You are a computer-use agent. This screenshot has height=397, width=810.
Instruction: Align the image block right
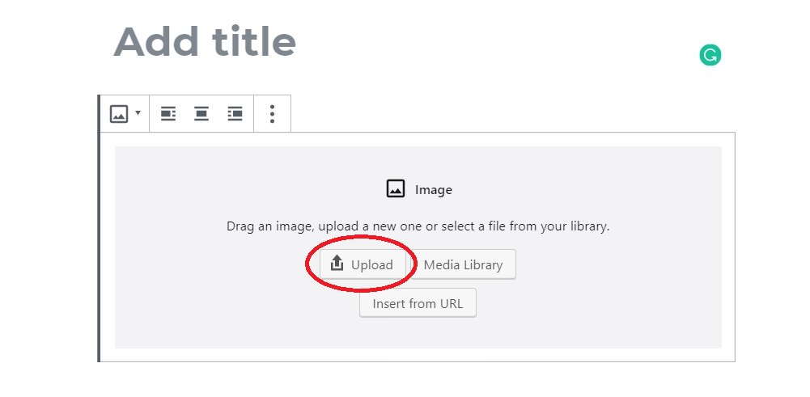tap(235, 114)
